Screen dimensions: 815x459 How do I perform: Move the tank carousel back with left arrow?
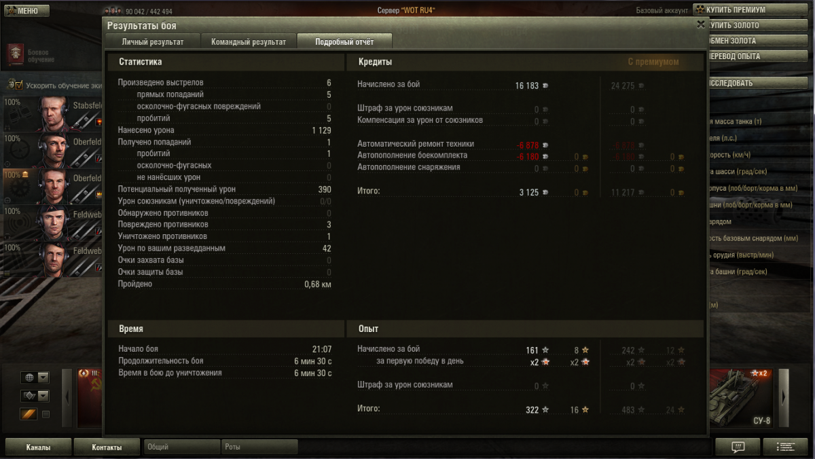tap(67, 398)
